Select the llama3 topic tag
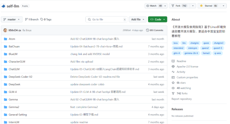Image resolution: width=230 pixels, height=124 pixels. pos(206,53)
